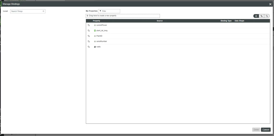This screenshot has width=274, height=136.
Task: Click the My Properties Filter field
Action: (x=109, y=11)
